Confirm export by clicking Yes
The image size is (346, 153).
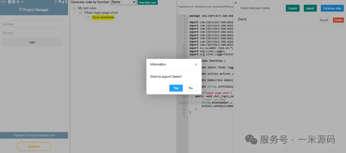pos(176,88)
